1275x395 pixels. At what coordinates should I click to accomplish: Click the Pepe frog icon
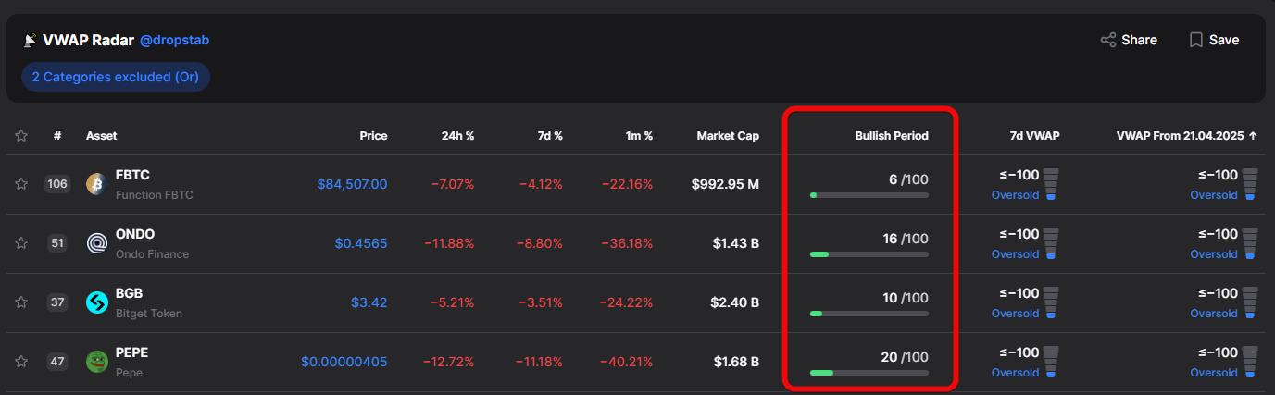97,362
